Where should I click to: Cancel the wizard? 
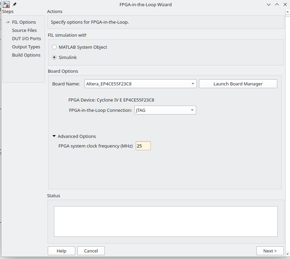[91, 251]
